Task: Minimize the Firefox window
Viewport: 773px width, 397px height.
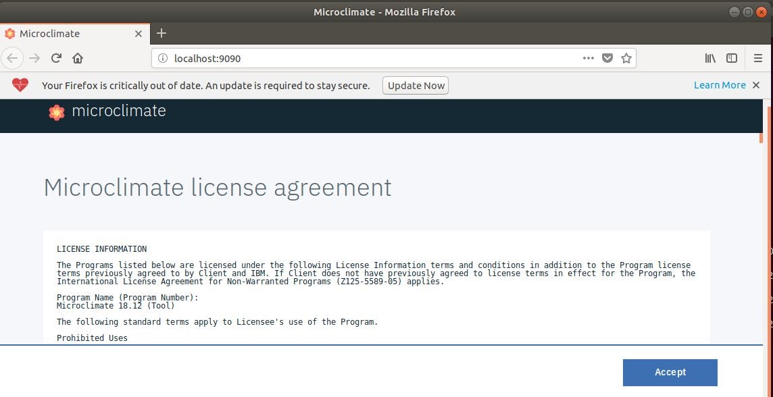Action: (x=734, y=12)
